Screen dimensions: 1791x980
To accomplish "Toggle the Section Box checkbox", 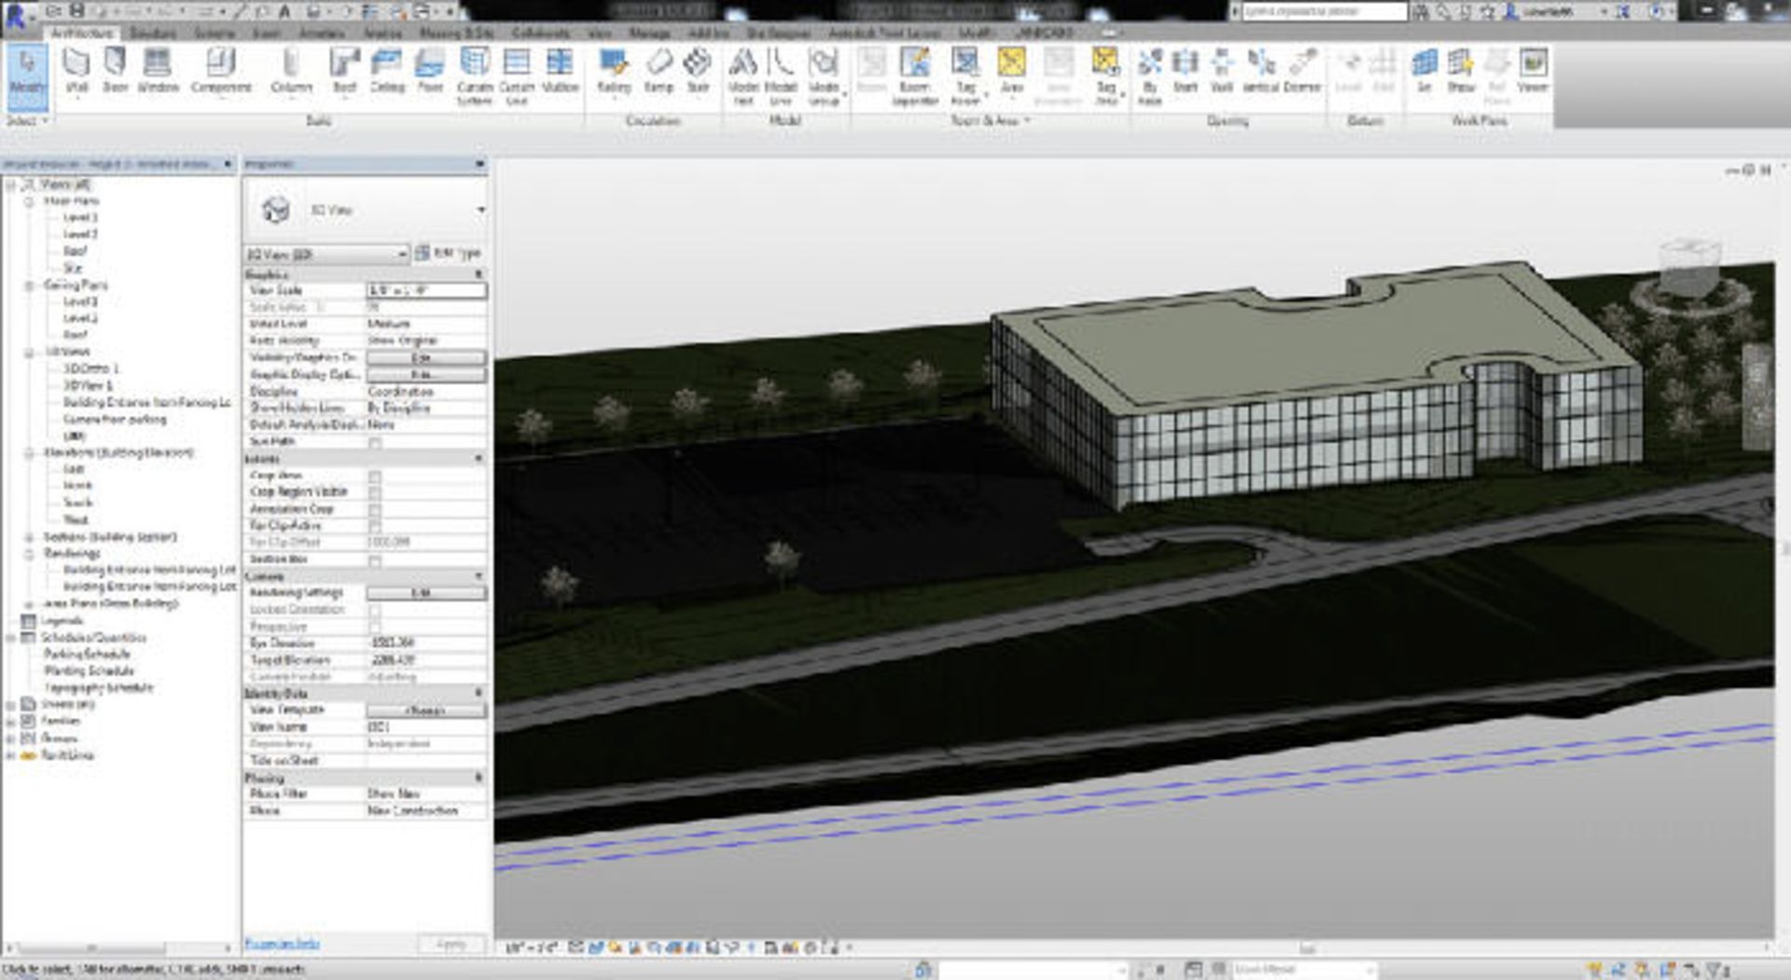I will pyautogui.click(x=375, y=560).
